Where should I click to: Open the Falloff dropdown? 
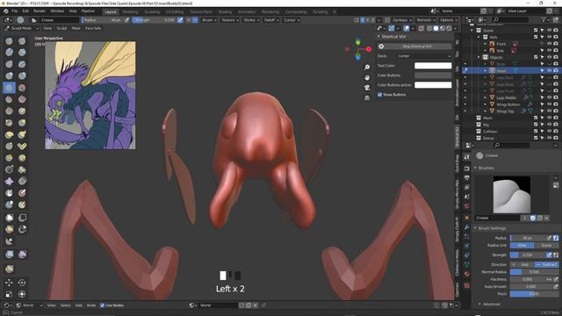pos(271,20)
